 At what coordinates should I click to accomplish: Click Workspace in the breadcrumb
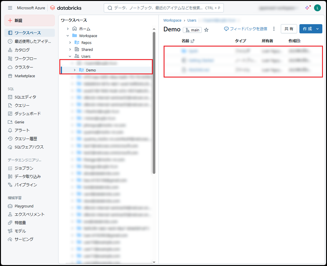172,20
